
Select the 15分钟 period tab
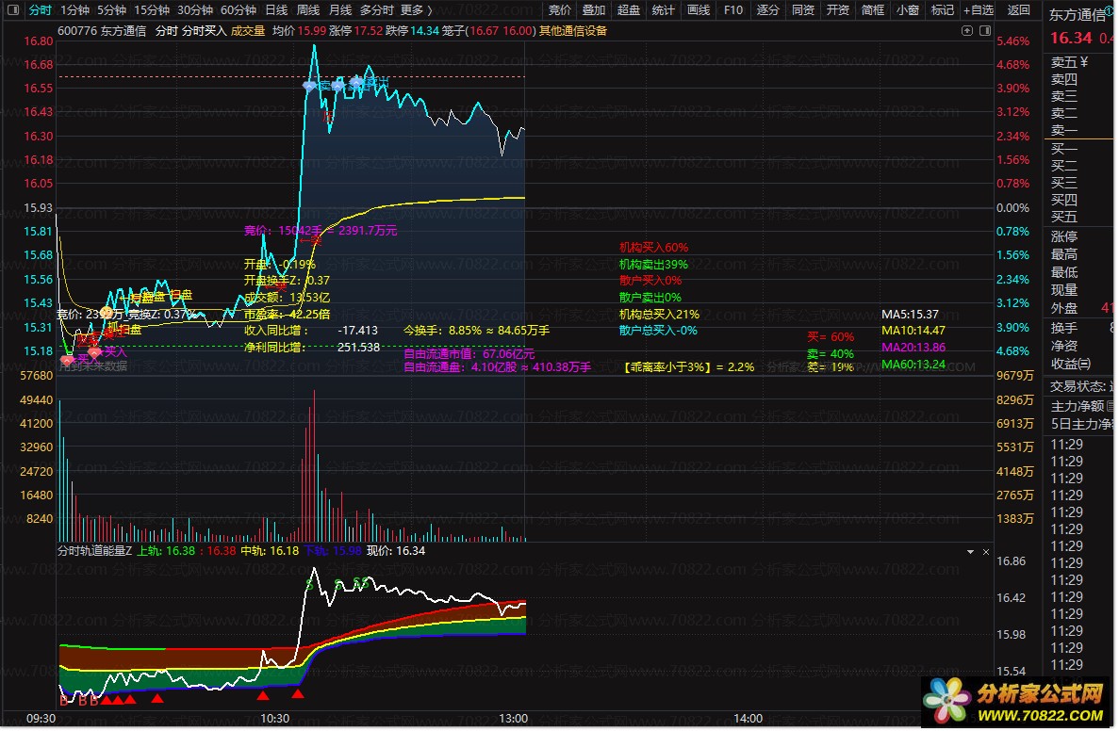(152, 10)
